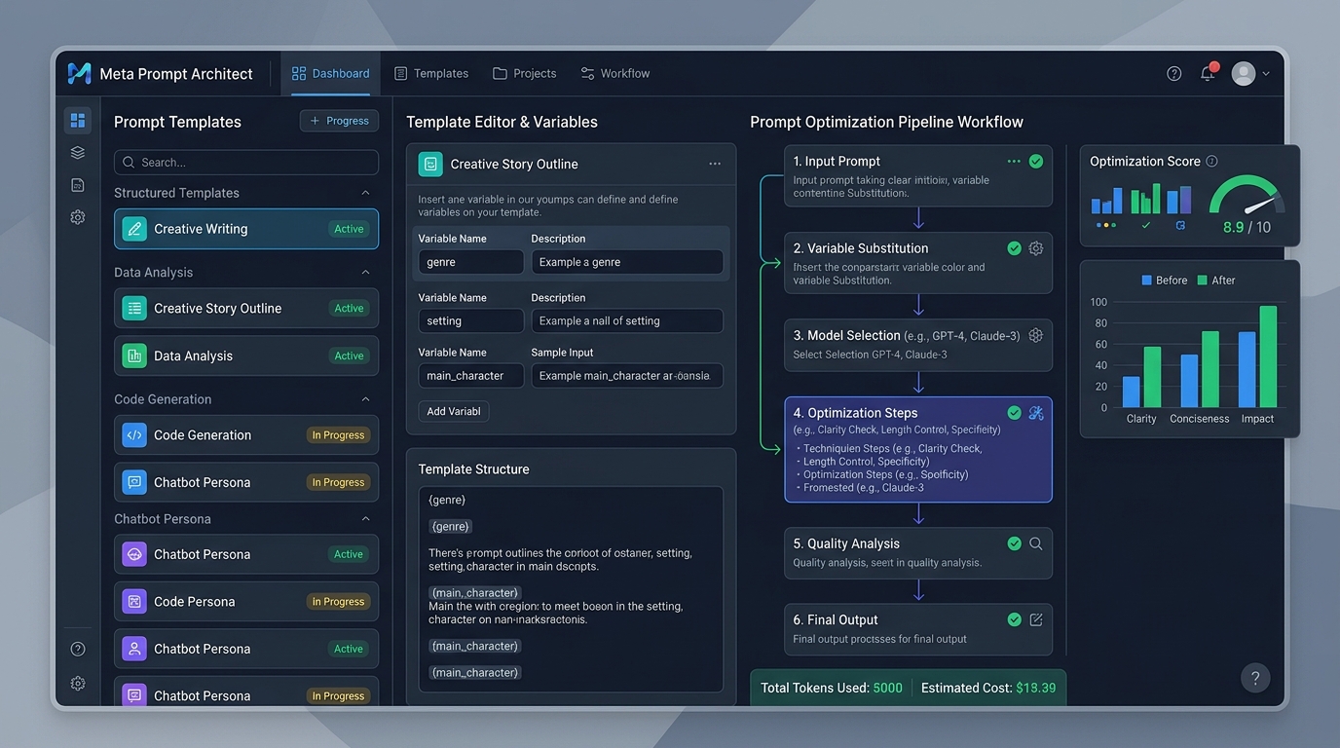
Task: Click the green checkmark on Final Output step
Action: pos(1015,619)
